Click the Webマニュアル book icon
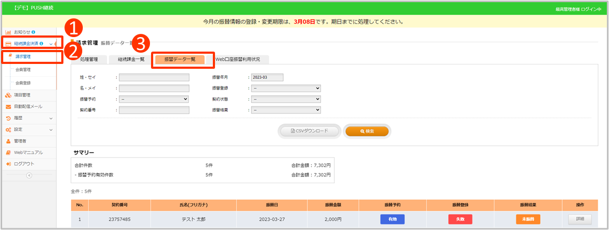Screen dimensions: 609x230 click(x=9, y=152)
